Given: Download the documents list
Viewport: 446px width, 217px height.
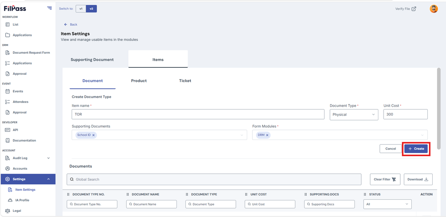Looking at the screenshot, I should (x=418, y=179).
